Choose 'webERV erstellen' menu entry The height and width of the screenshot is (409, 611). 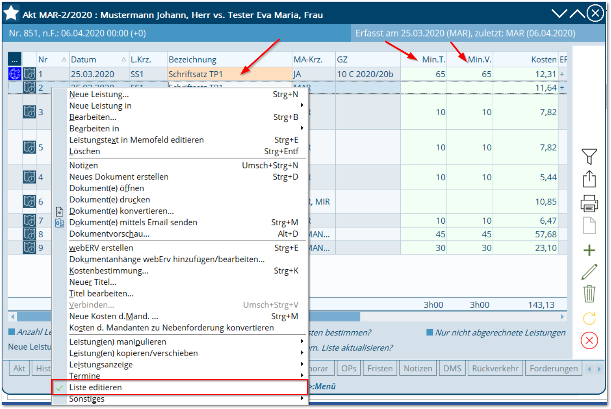[x=180, y=248]
